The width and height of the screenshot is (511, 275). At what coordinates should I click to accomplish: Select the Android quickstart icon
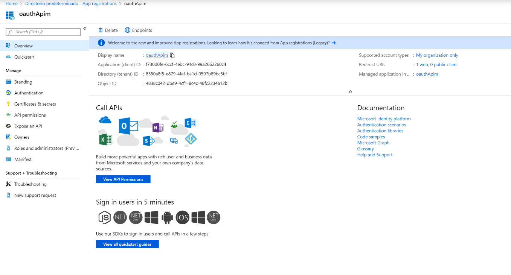[167, 217]
